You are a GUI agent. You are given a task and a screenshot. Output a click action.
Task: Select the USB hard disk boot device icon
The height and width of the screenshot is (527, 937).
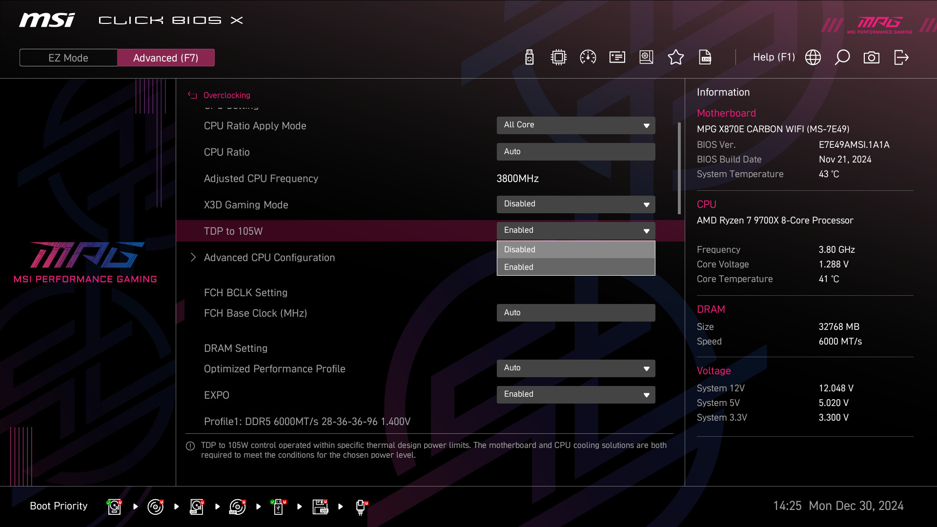click(x=197, y=507)
